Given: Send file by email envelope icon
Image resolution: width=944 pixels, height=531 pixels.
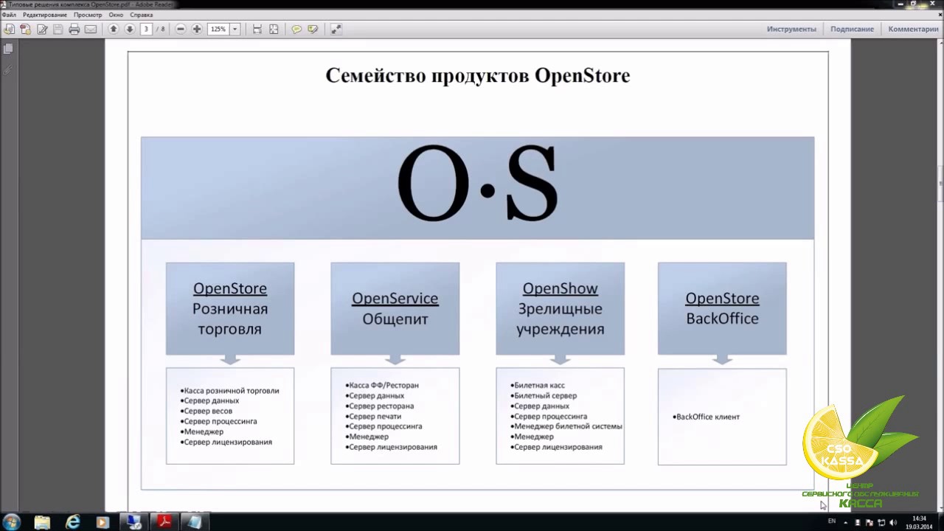Looking at the screenshot, I should coord(91,29).
